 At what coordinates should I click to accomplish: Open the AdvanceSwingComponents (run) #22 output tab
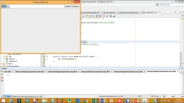point(30,72)
